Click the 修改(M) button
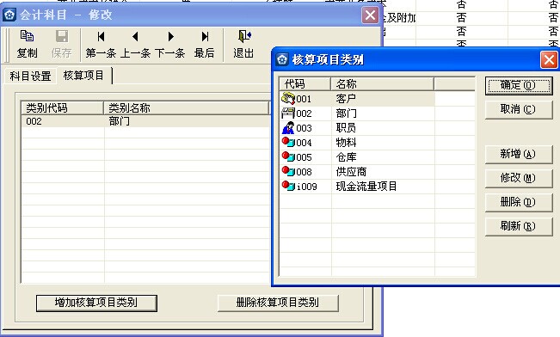This screenshot has height=337, width=560. point(518,178)
